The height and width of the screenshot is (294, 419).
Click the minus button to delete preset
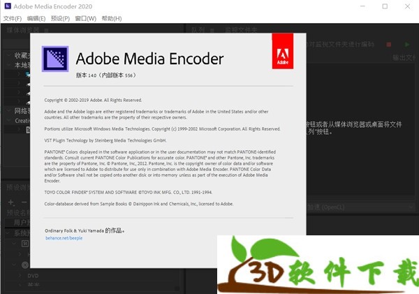[24, 203]
